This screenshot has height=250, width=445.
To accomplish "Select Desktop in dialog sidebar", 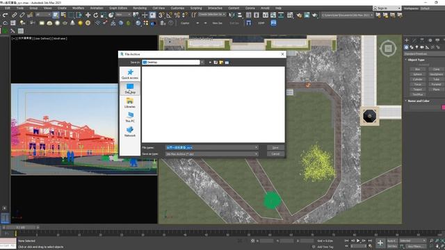I will [130, 88].
